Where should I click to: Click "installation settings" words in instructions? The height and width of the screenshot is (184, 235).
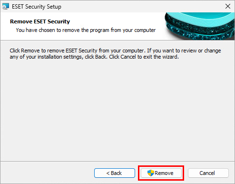point(59,57)
